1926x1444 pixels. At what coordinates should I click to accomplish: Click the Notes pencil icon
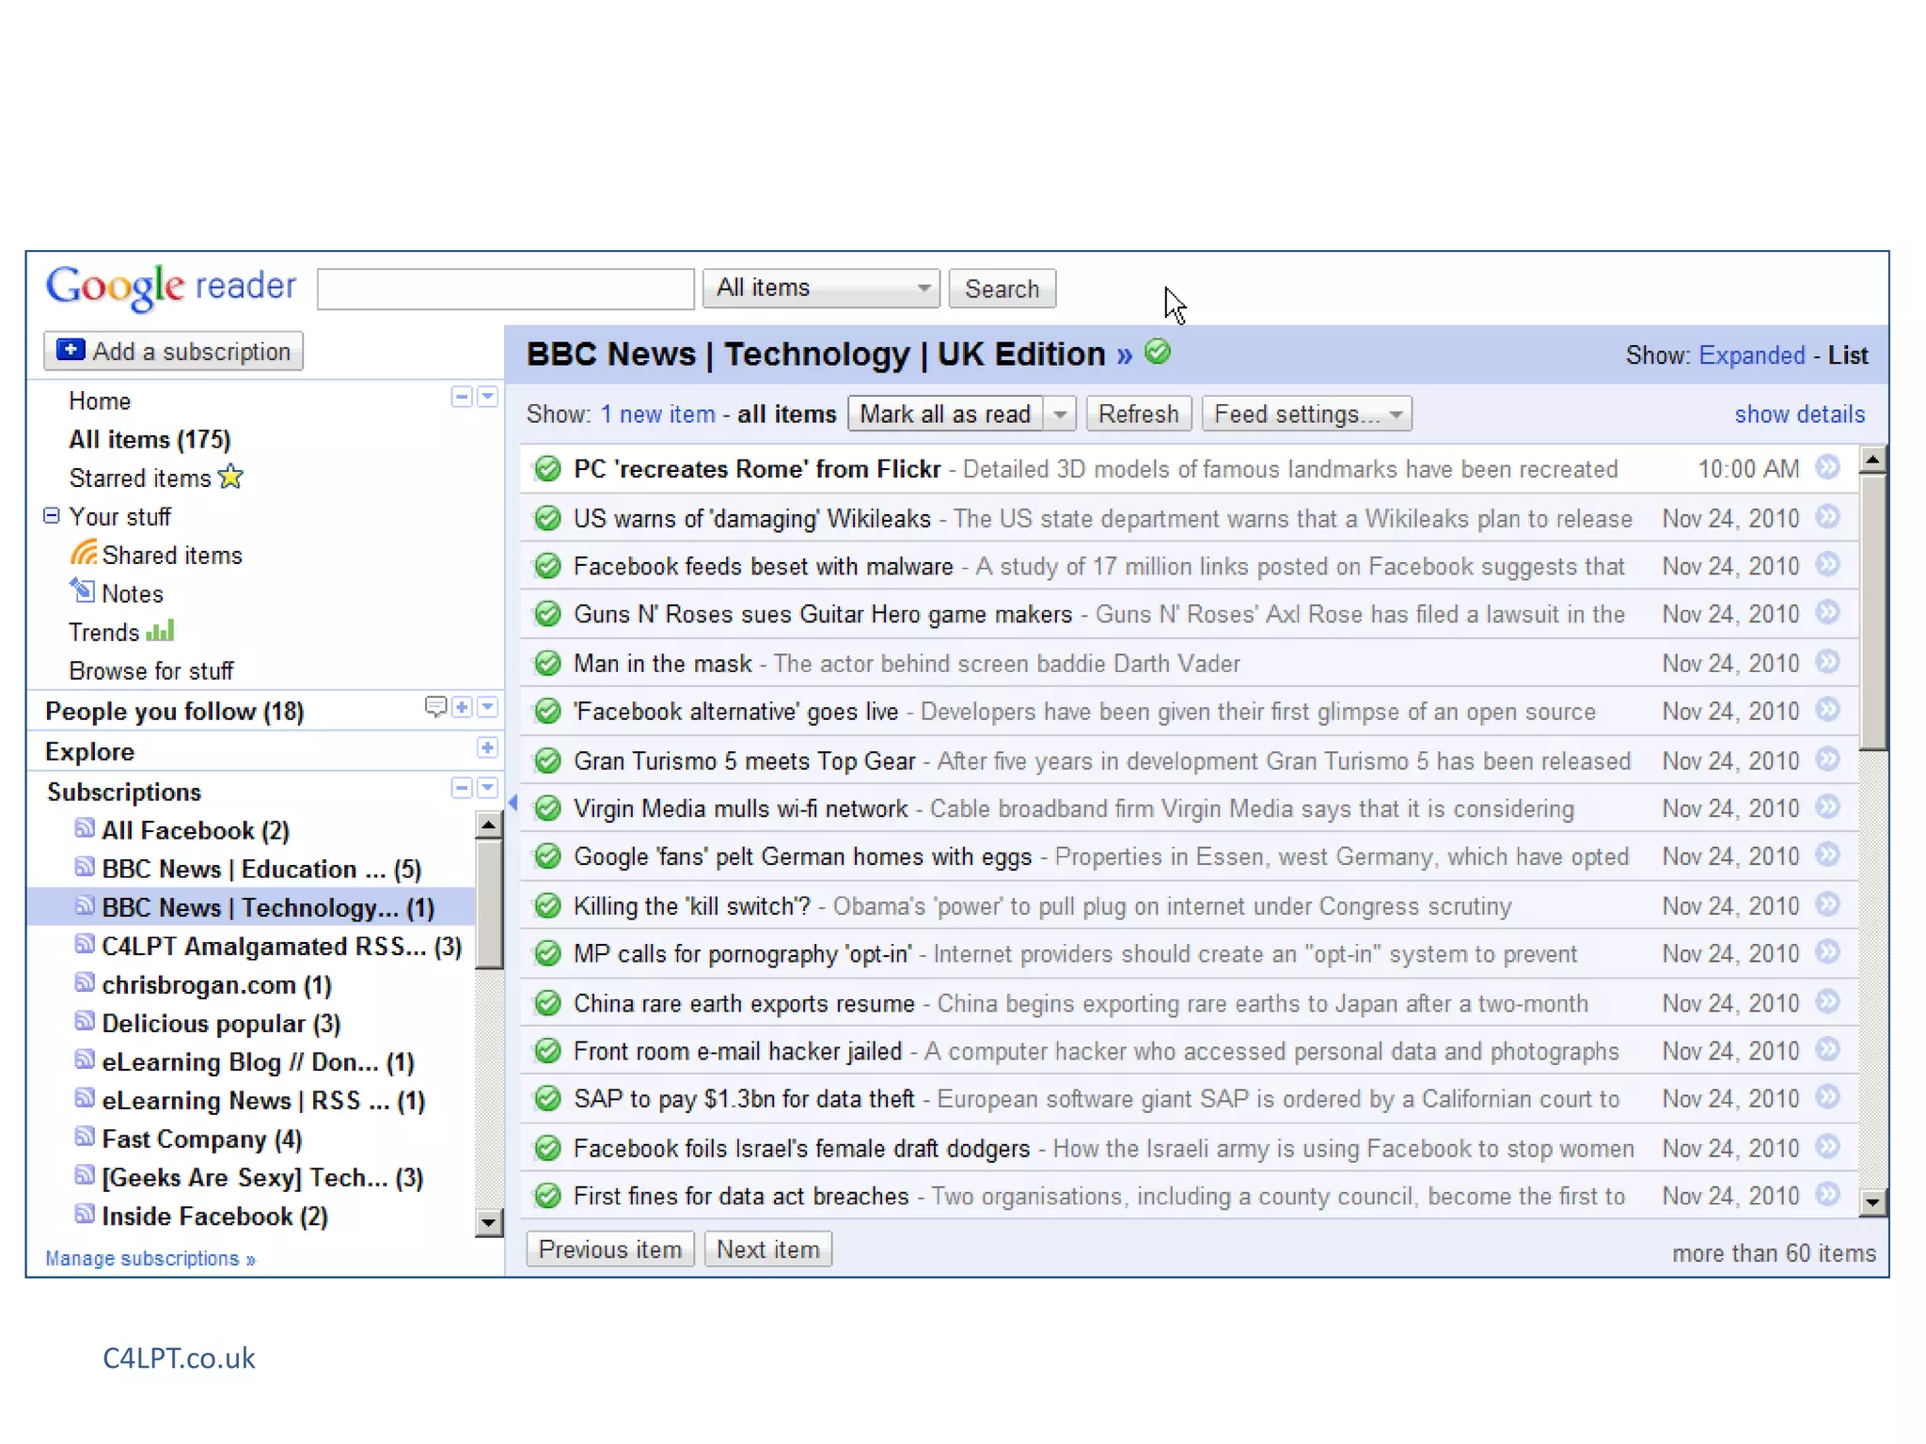[83, 591]
